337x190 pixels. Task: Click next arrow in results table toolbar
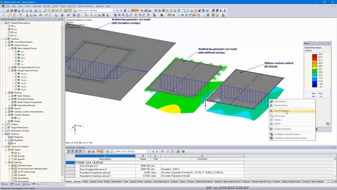(157, 151)
